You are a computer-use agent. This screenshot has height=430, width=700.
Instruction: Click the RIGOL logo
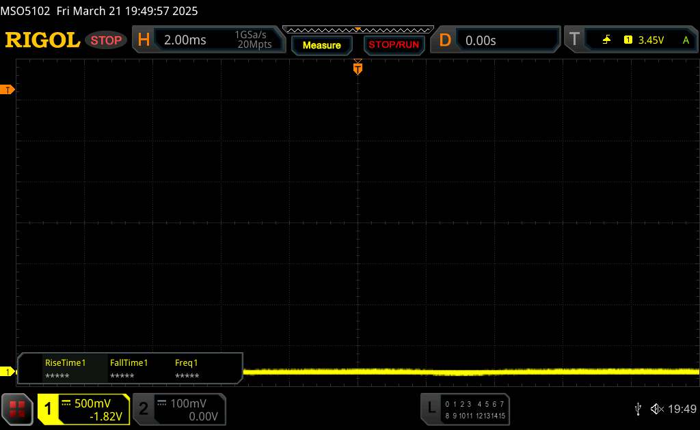coord(42,40)
